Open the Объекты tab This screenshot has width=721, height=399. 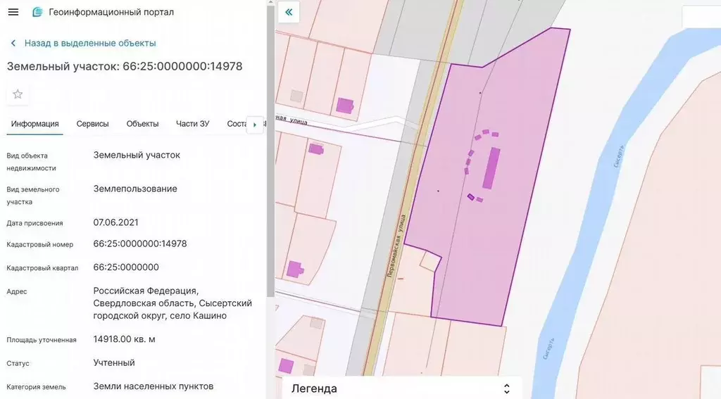(x=142, y=124)
